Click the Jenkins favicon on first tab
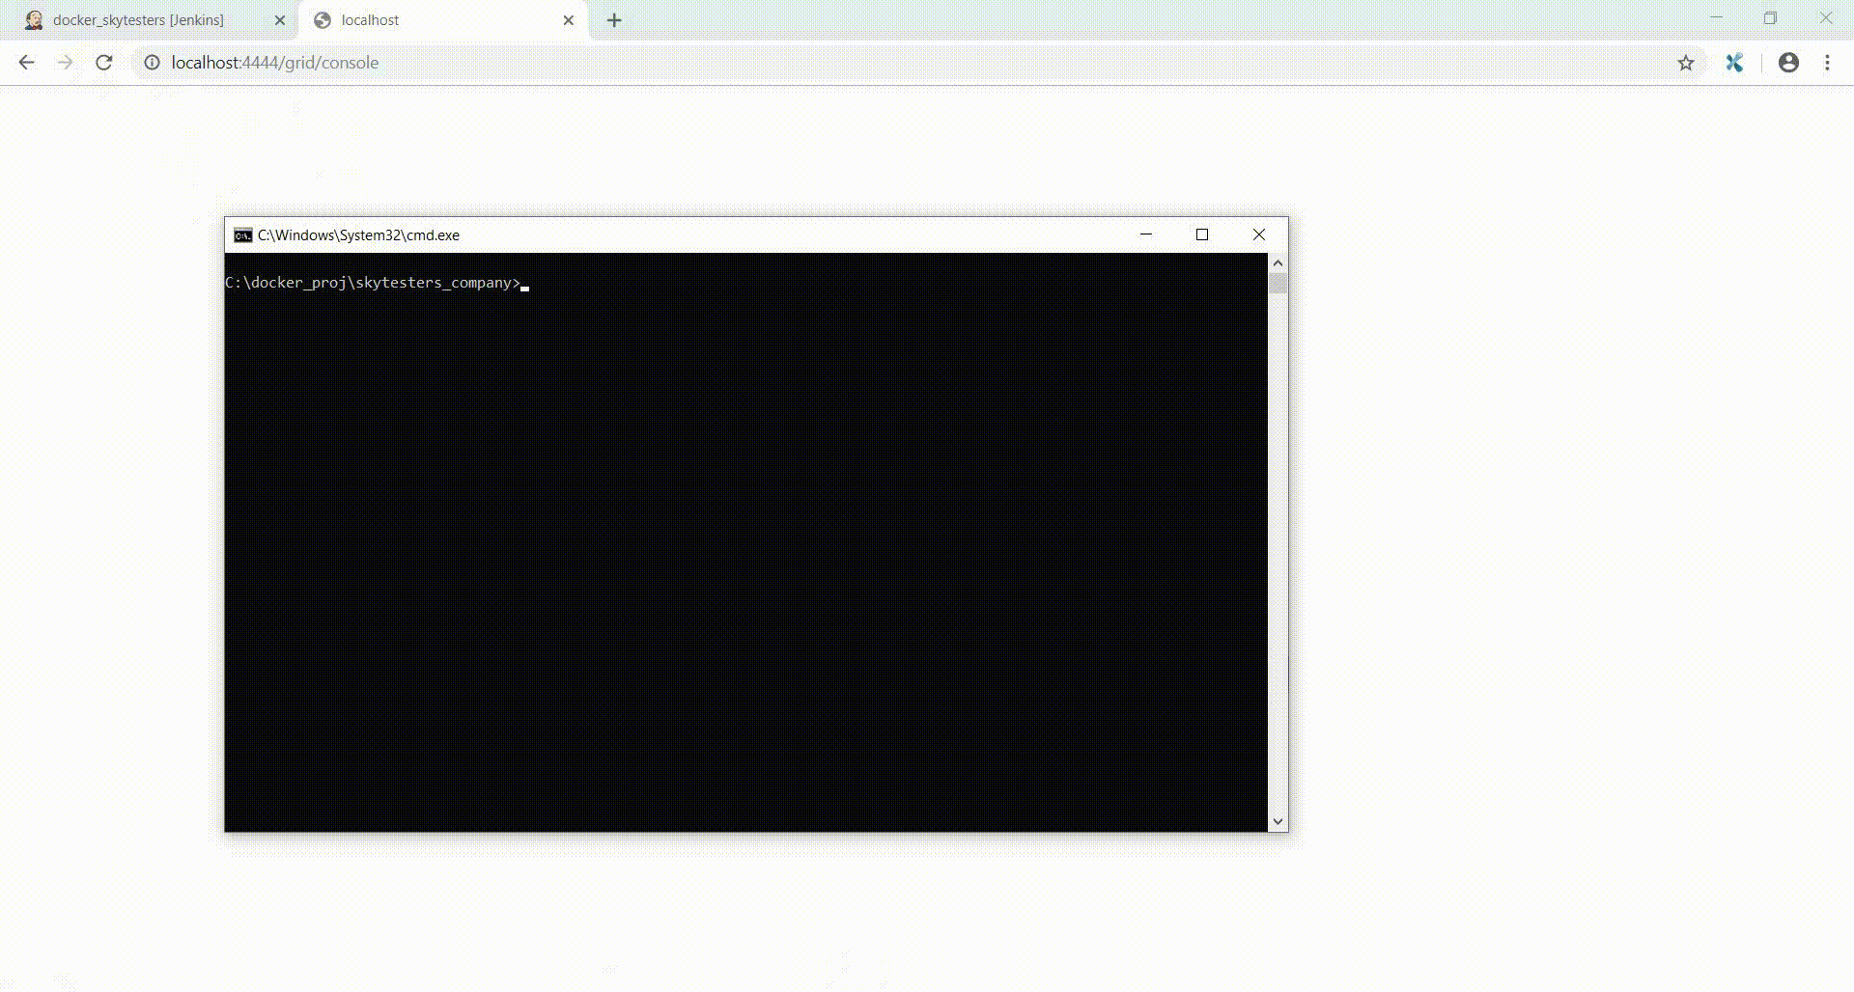 tap(34, 20)
